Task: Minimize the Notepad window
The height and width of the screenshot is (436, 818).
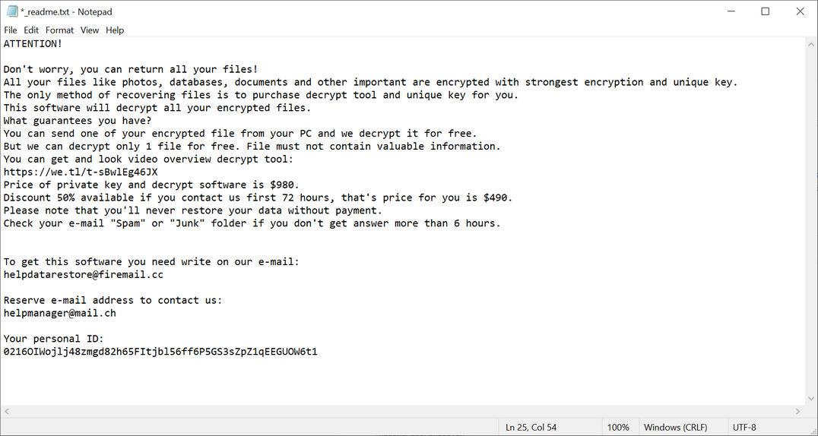Action: point(731,11)
